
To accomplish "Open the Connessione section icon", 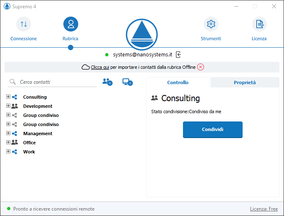I will click(x=24, y=24).
